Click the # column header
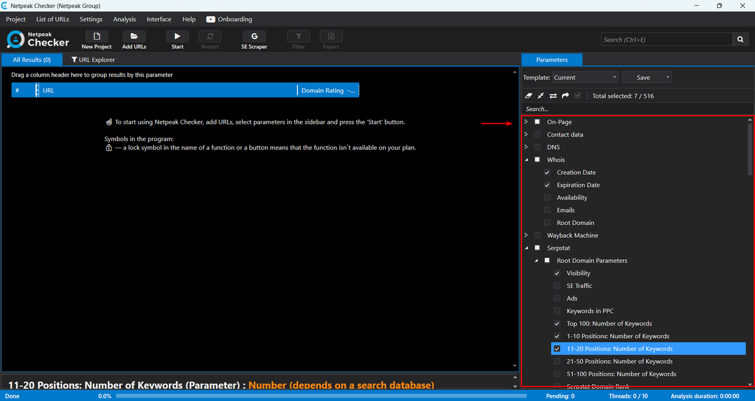 coord(23,90)
